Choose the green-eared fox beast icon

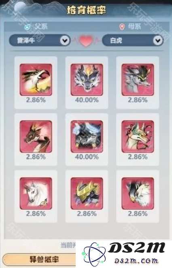(x=138, y=136)
